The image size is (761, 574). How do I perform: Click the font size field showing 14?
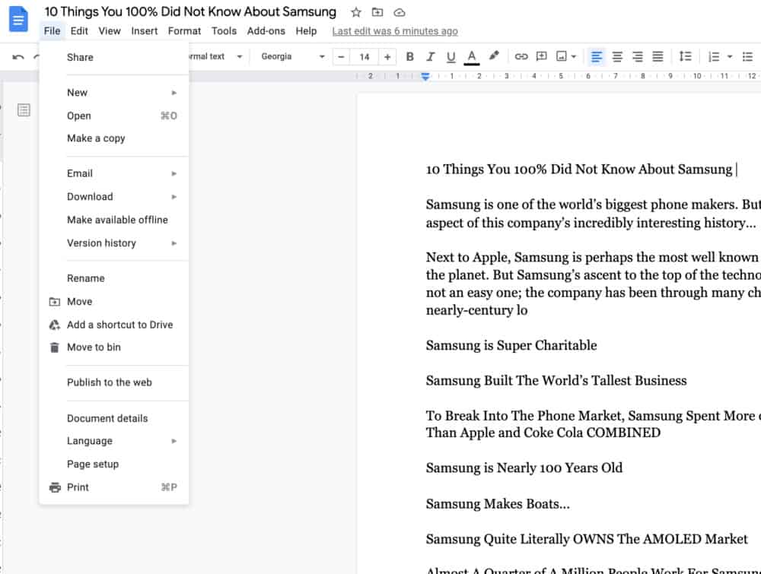[x=364, y=57]
